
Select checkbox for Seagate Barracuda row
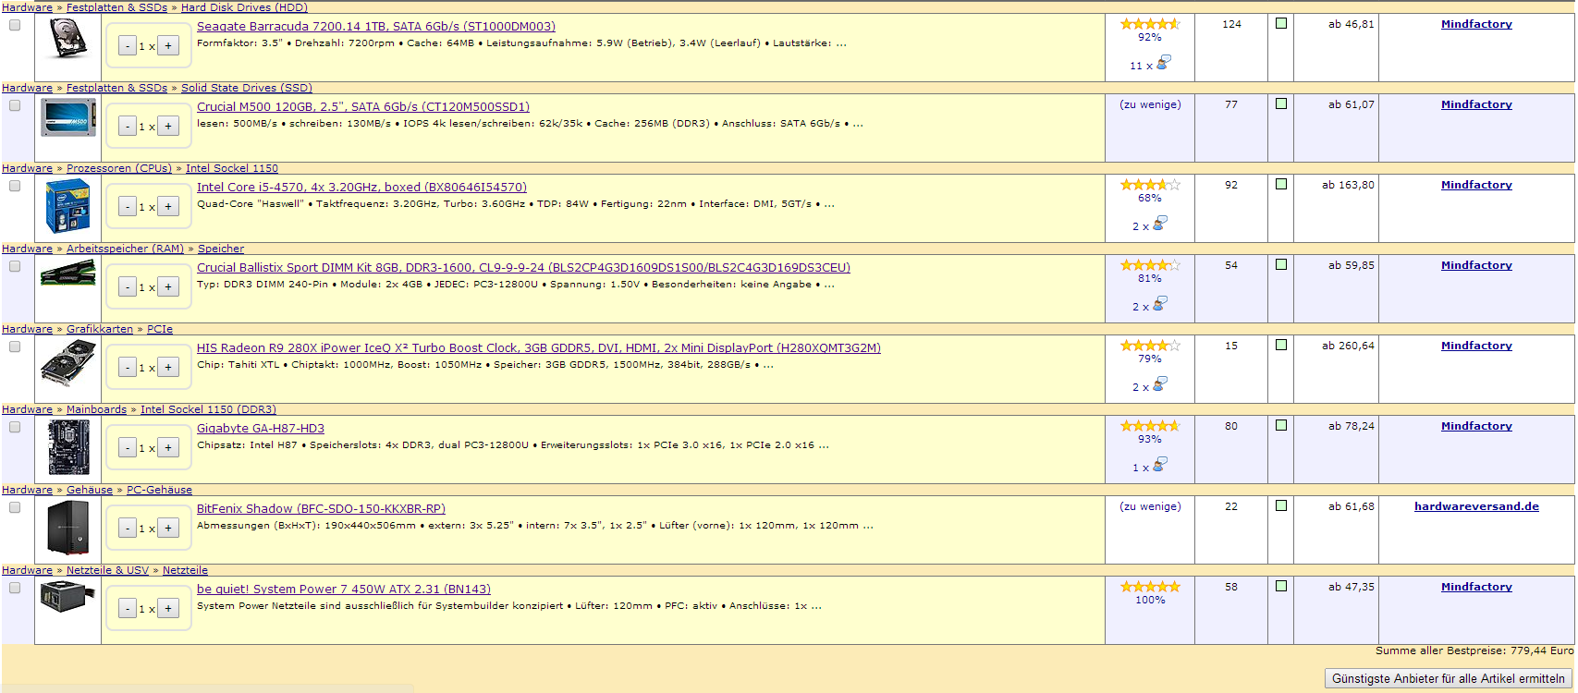[x=15, y=25]
